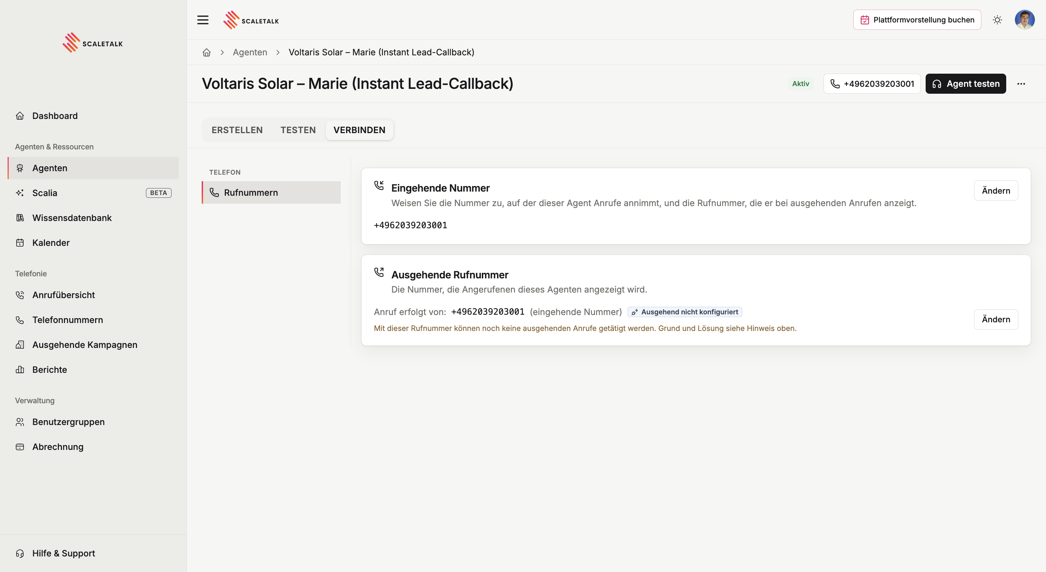Open Ausgehende Kampagnen

click(93, 345)
